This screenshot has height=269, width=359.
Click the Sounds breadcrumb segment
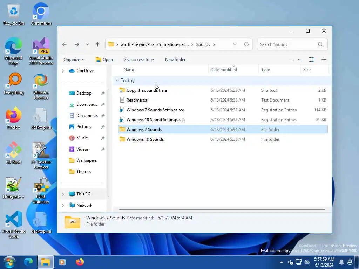(203, 44)
